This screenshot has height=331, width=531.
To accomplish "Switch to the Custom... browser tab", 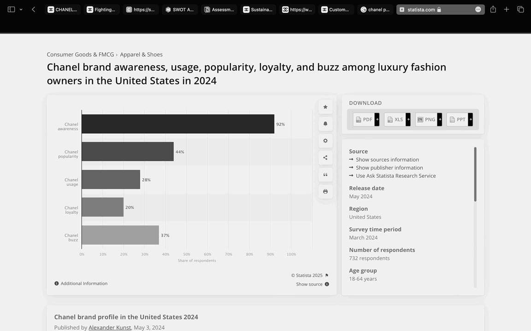I will tap(336, 10).
